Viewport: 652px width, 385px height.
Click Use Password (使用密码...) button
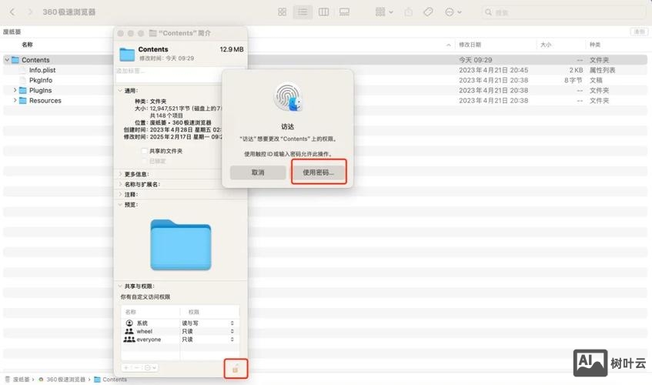click(319, 172)
